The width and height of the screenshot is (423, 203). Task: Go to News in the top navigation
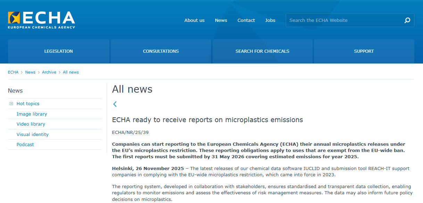tap(221, 20)
